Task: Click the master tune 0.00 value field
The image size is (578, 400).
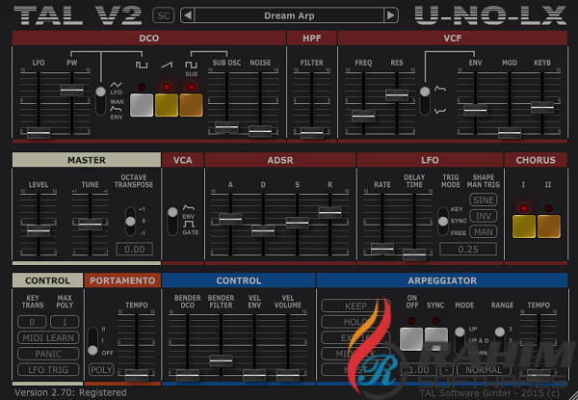Action: [135, 250]
